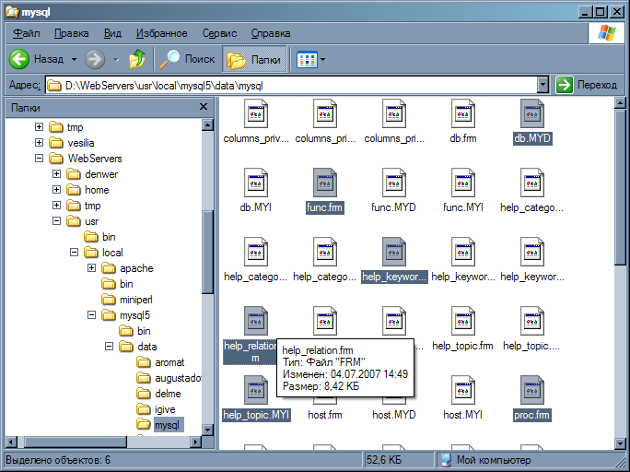Select the db.frm file icon

[x=463, y=113]
